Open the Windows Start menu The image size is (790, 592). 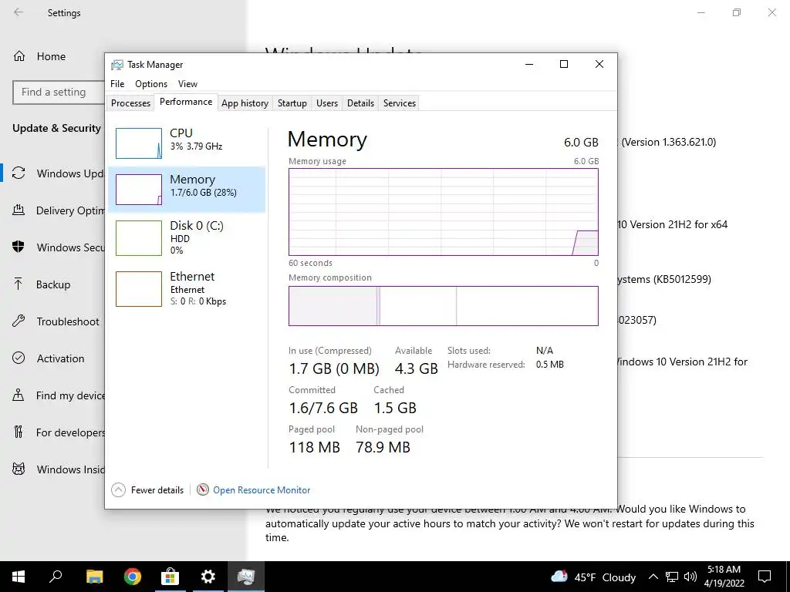click(19, 577)
